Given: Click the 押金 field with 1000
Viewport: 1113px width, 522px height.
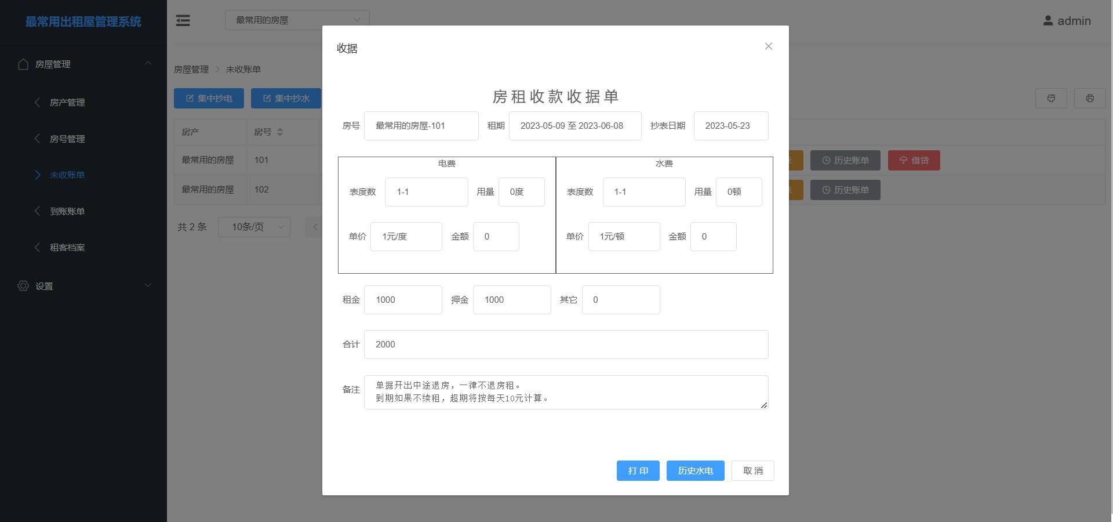Looking at the screenshot, I should click(x=512, y=300).
